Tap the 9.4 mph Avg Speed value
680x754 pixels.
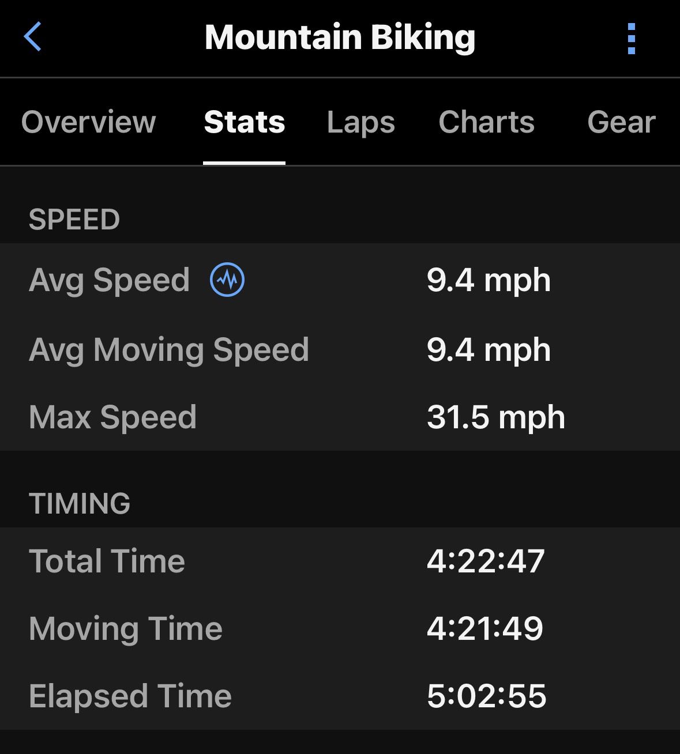pos(489,281)
